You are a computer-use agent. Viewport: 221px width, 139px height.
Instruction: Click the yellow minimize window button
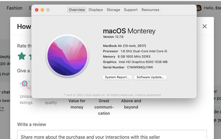(42, 10)
